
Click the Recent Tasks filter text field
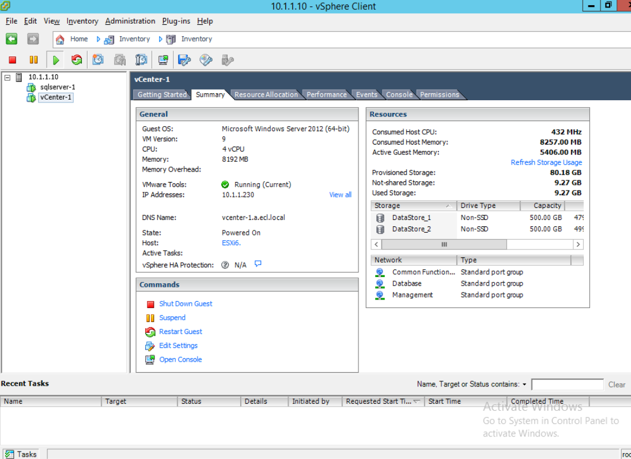[568, 385]
